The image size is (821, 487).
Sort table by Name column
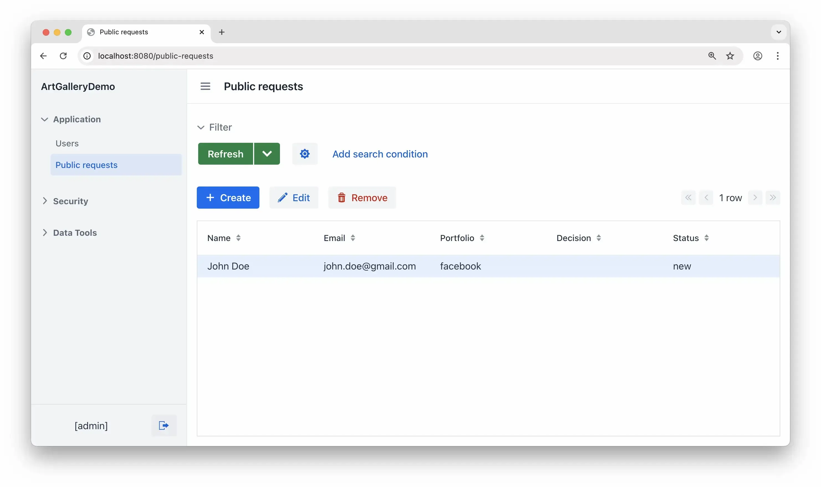point(238,238)
